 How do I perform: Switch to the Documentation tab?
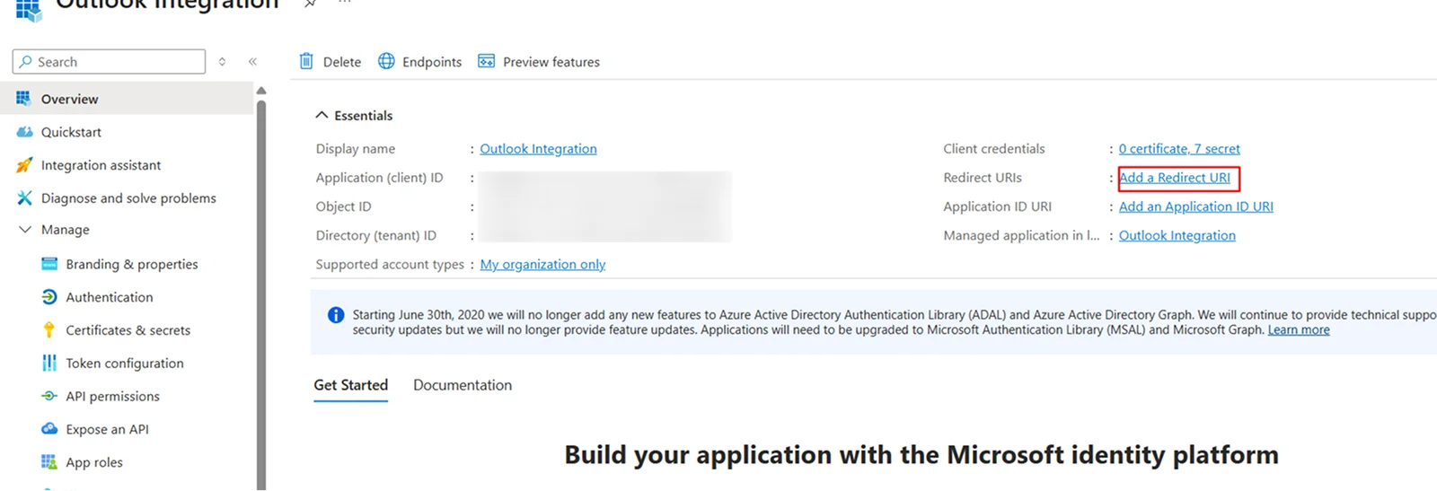coord(463,385)
